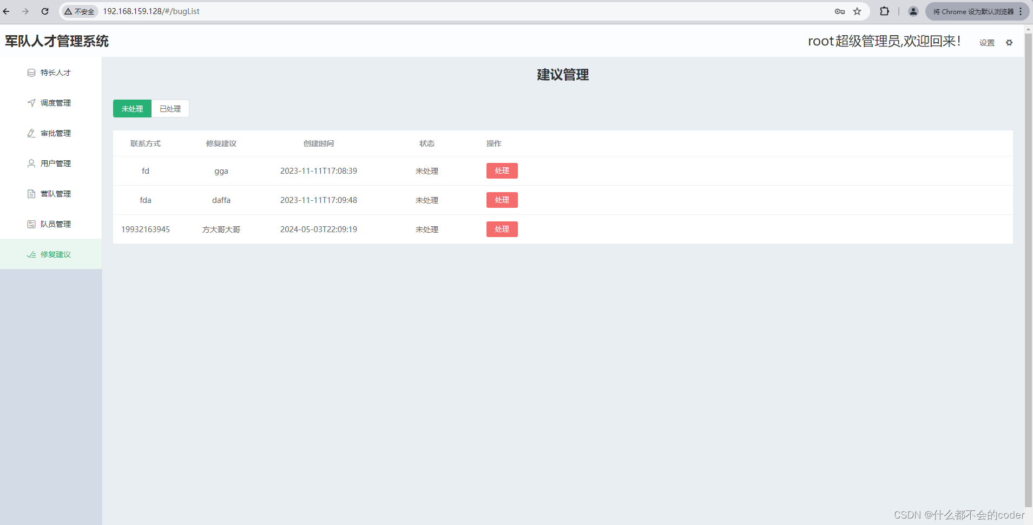Switch to the 未处理 filter tab
Screen dimensions: 1033x525
(132, 109)
